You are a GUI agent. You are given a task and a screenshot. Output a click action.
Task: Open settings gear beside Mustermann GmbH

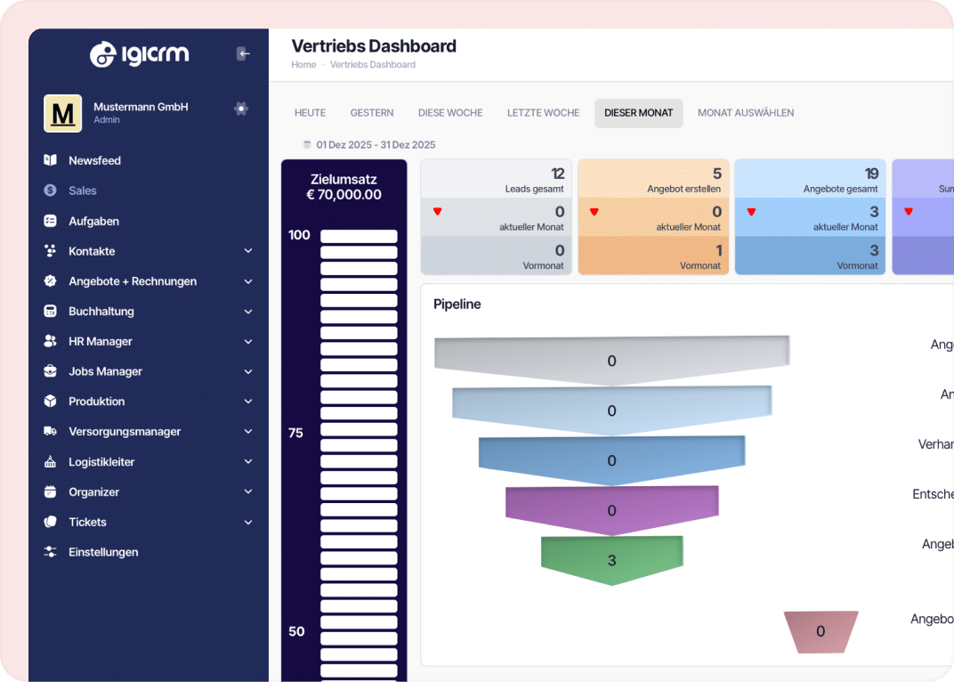241,109
